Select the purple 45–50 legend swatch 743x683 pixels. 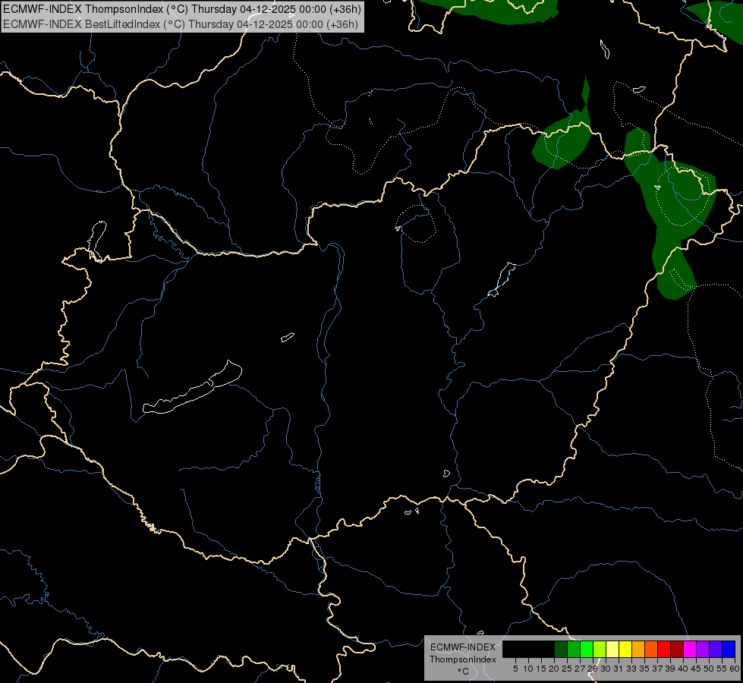(704, 649)
